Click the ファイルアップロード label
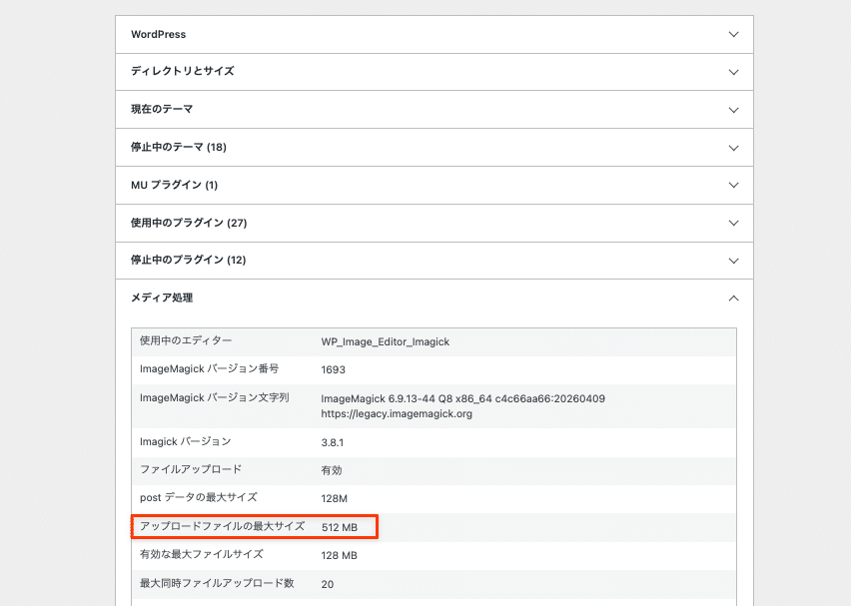The width and height of the screenshot is (851, 606). 191,469
